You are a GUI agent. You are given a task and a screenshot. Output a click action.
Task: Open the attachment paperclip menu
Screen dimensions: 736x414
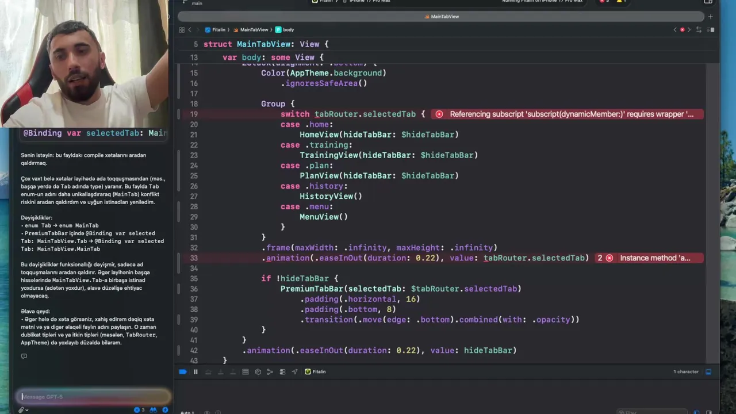tap(23, 410)
